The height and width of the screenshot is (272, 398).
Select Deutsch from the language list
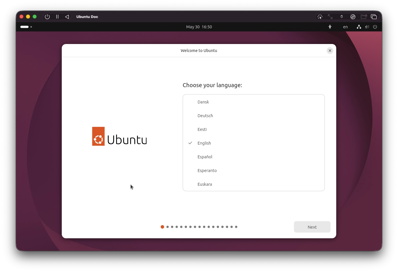254,116
